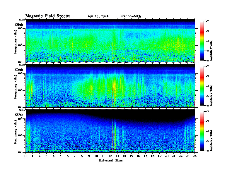Click the color scale bar beside dH/dt
Image resolution: width=232 pixels, height=179 pixels.
[x=202, y=41]
